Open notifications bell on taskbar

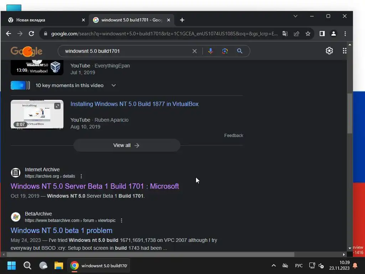[x=355, y=265]
